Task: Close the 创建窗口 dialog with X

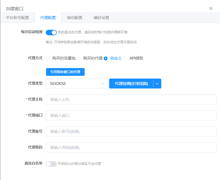Action: click(x=211, y=9)
